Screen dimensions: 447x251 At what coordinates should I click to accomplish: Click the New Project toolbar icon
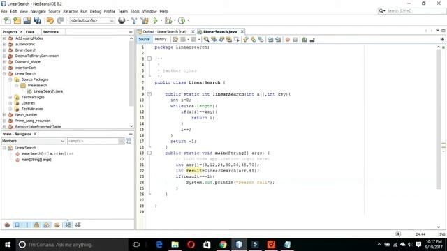[17, 20]
